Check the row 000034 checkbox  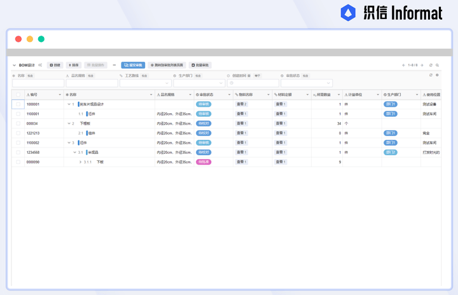(x=18, y=123)
